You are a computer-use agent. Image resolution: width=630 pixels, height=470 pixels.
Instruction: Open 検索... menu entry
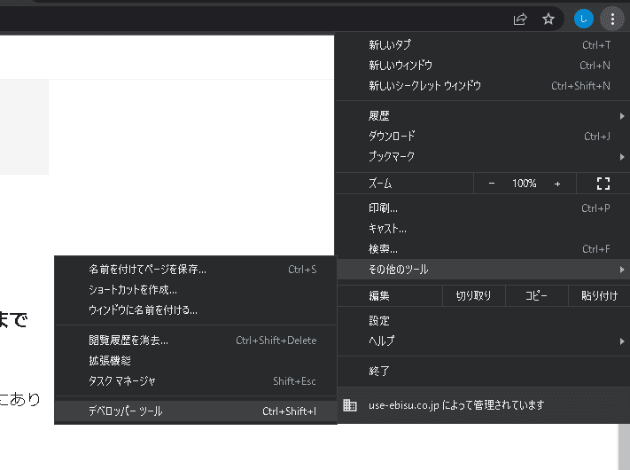482,249
